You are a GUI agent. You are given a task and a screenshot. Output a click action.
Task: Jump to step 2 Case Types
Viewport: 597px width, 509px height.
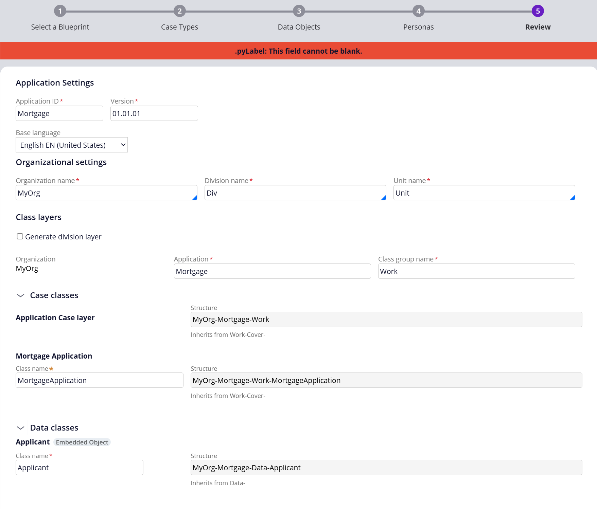tap(179, 11)
